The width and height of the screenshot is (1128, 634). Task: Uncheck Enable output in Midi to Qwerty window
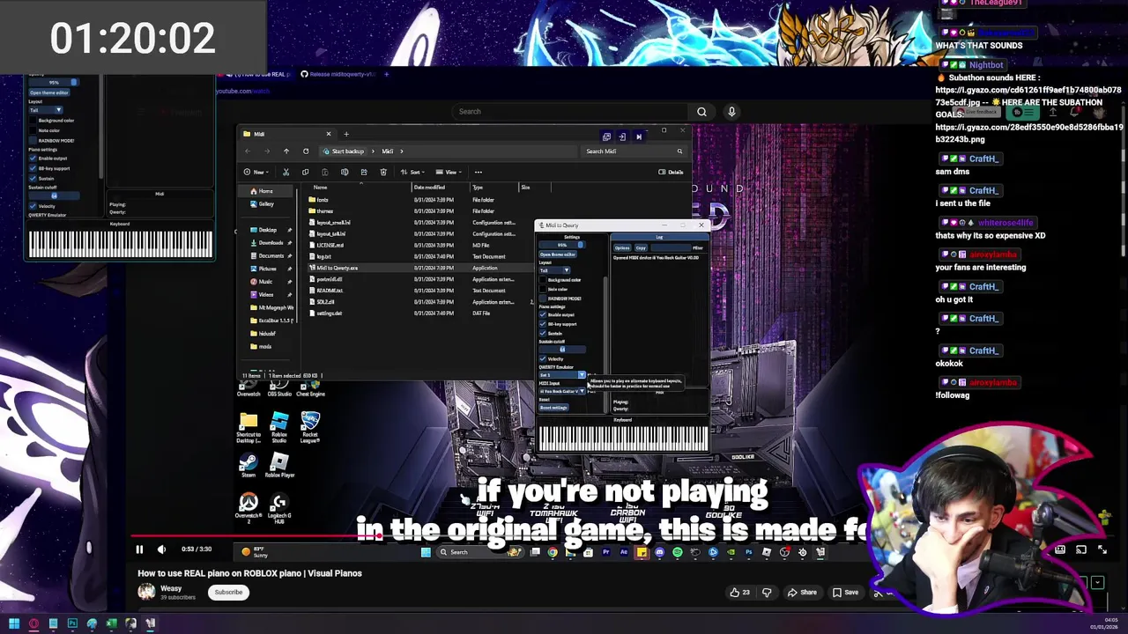(x=543, y=314)
